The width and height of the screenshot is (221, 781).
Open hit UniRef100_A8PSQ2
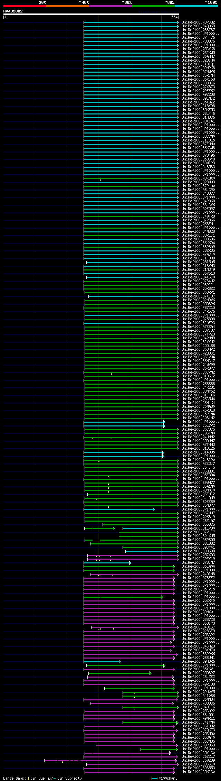(198, 22)
